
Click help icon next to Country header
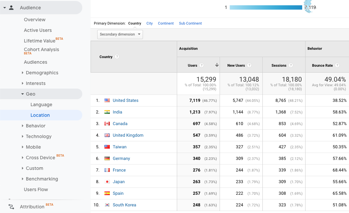(x=117, y=57)
